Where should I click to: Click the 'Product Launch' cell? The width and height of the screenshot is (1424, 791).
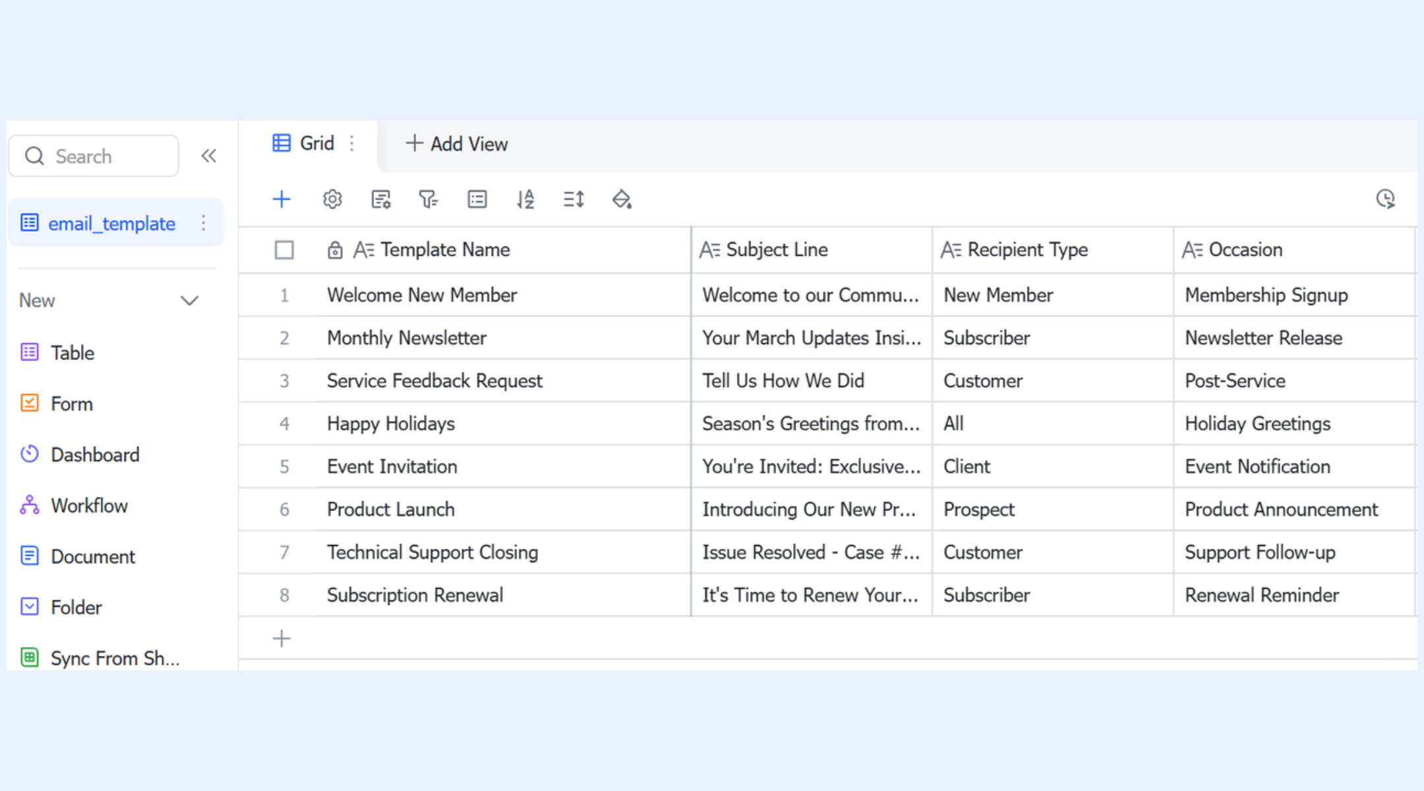pyautogui.click(x=504, y=509)
